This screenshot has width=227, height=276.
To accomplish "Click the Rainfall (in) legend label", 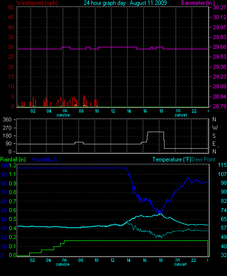I will coord(13,159).
